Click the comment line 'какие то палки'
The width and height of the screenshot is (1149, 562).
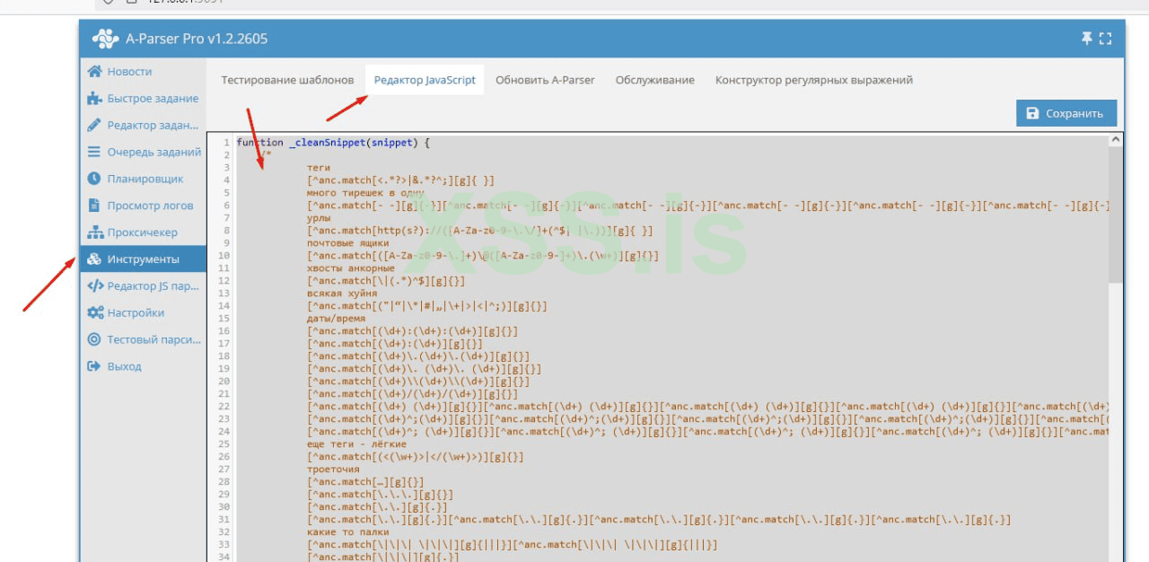tap(346, 532)
